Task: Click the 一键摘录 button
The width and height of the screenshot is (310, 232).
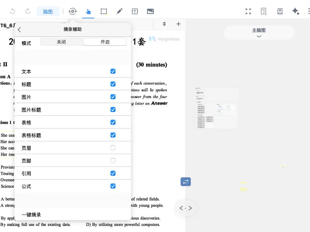Action: coord(31,215)
